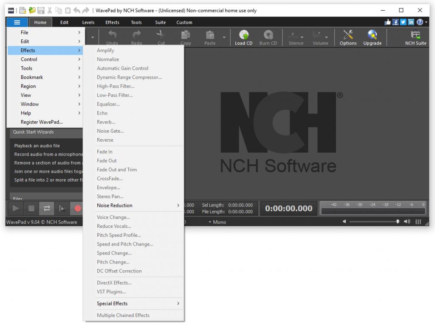The width and height of the screenshot is (435, 328).
Task: Click the Paste toolbar icon
Action: [x=210, y=37]
